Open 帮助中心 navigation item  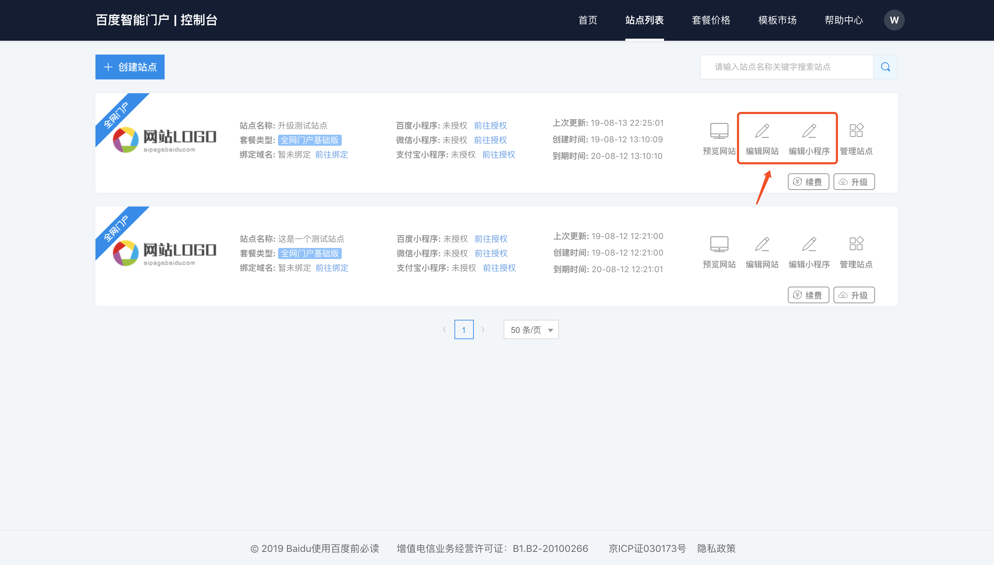coord(844,20)
